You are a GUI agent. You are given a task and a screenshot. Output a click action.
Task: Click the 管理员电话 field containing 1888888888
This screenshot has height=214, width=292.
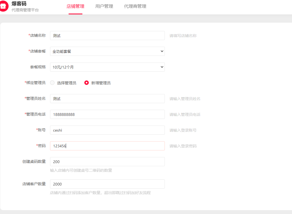(x=107, y=114)
